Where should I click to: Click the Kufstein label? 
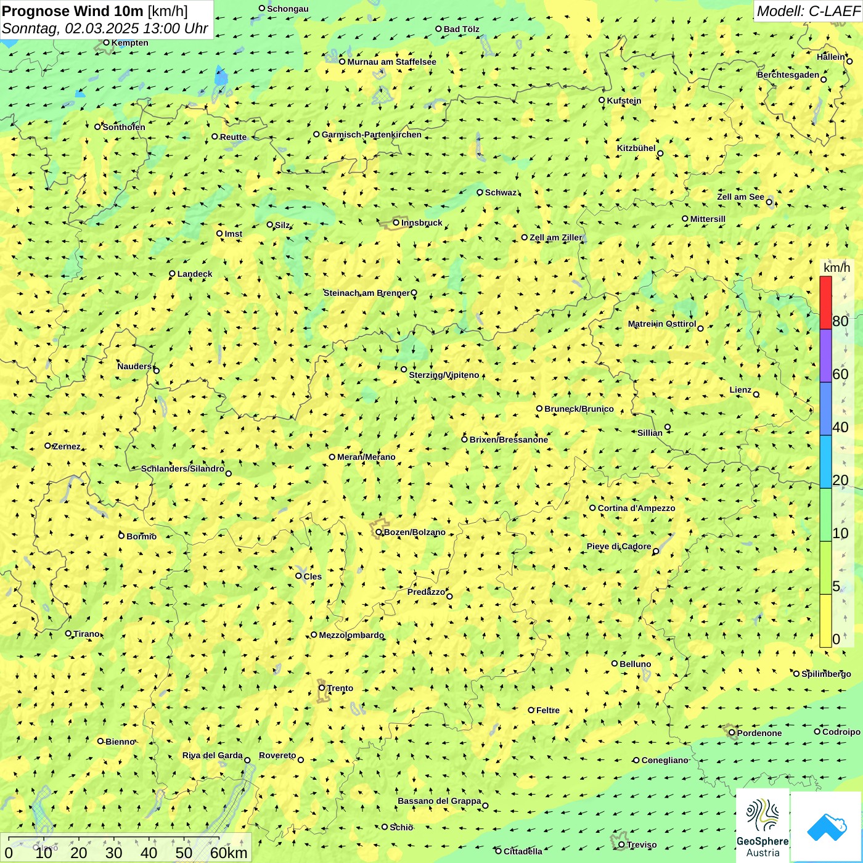tap(624, 100)
